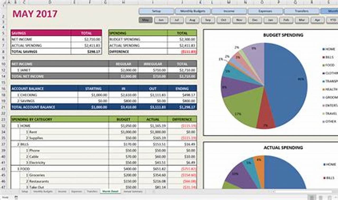Select the Groceries subcategory cell

[x=69, y=175]
